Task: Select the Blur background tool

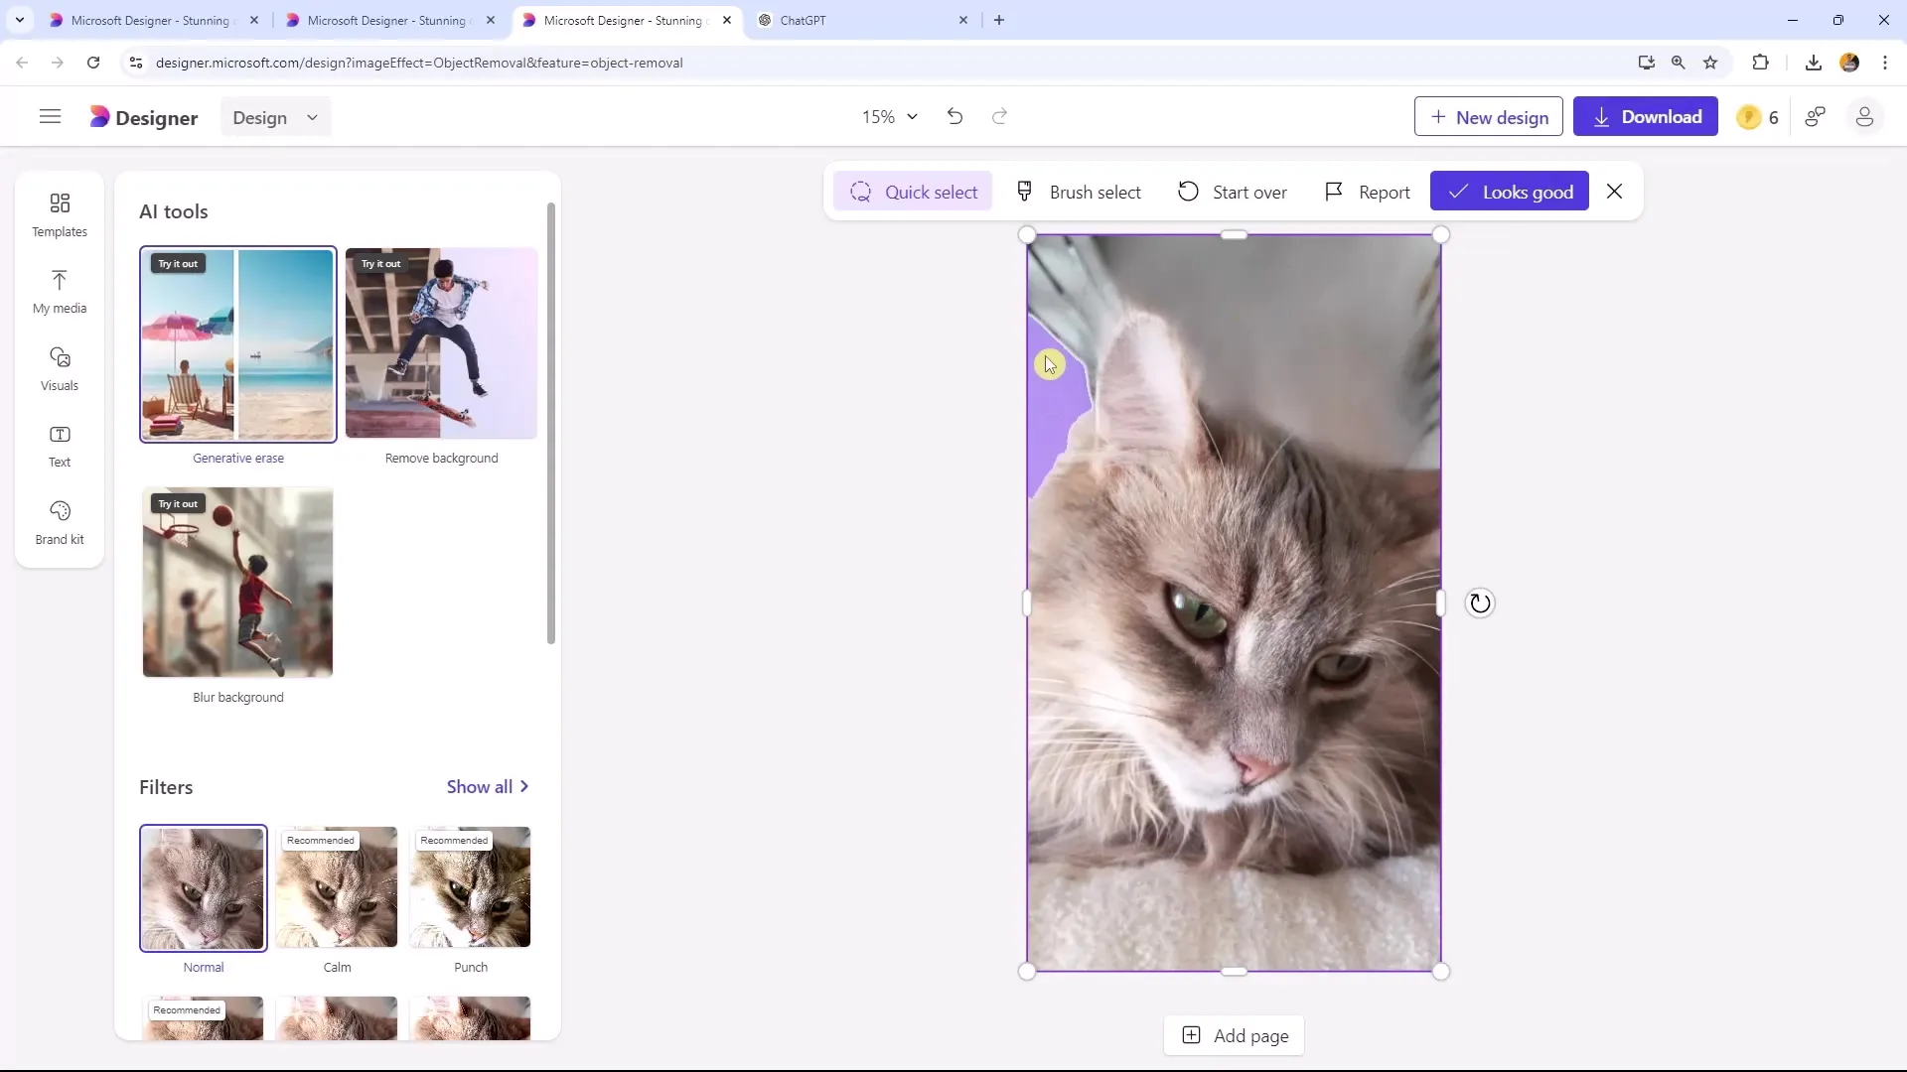Action: (x=237, y=583)
